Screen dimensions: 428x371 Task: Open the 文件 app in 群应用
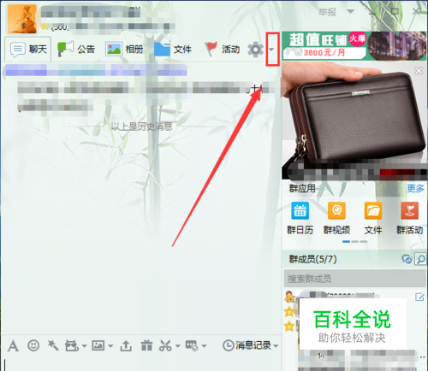coord(373,218)
